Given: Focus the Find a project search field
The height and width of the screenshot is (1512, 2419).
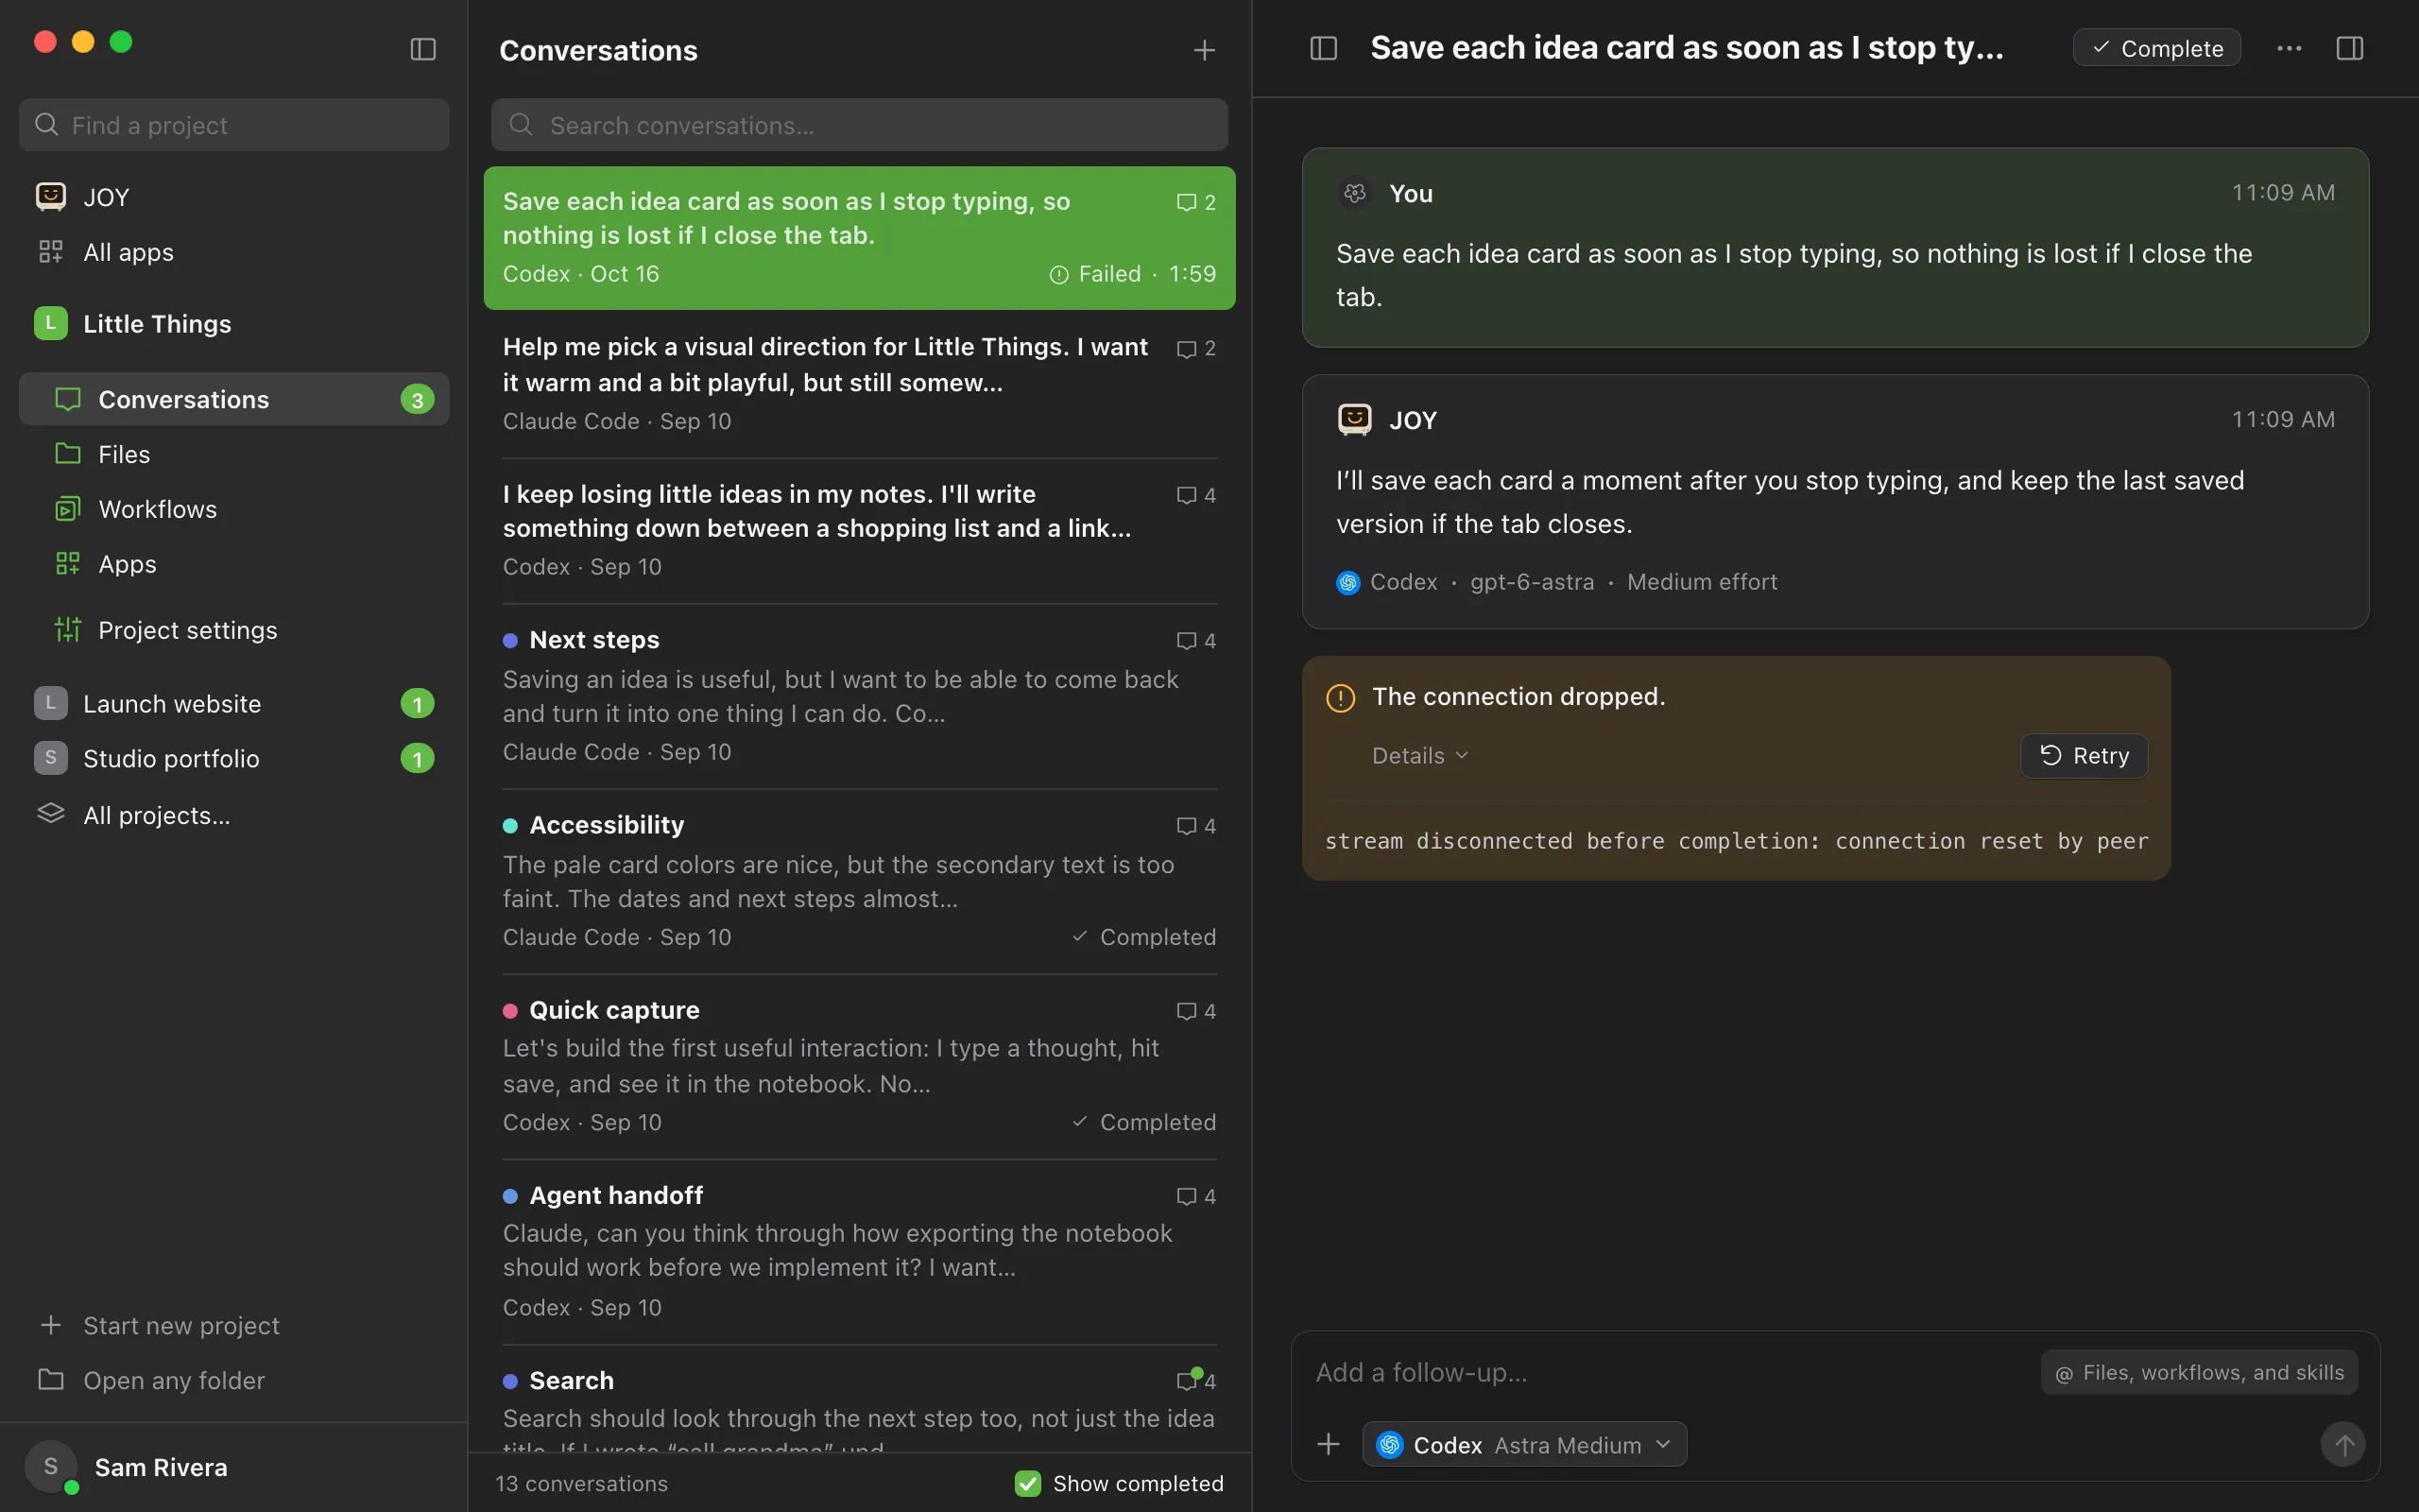Looking at the screenshot, I should [234, 125].
